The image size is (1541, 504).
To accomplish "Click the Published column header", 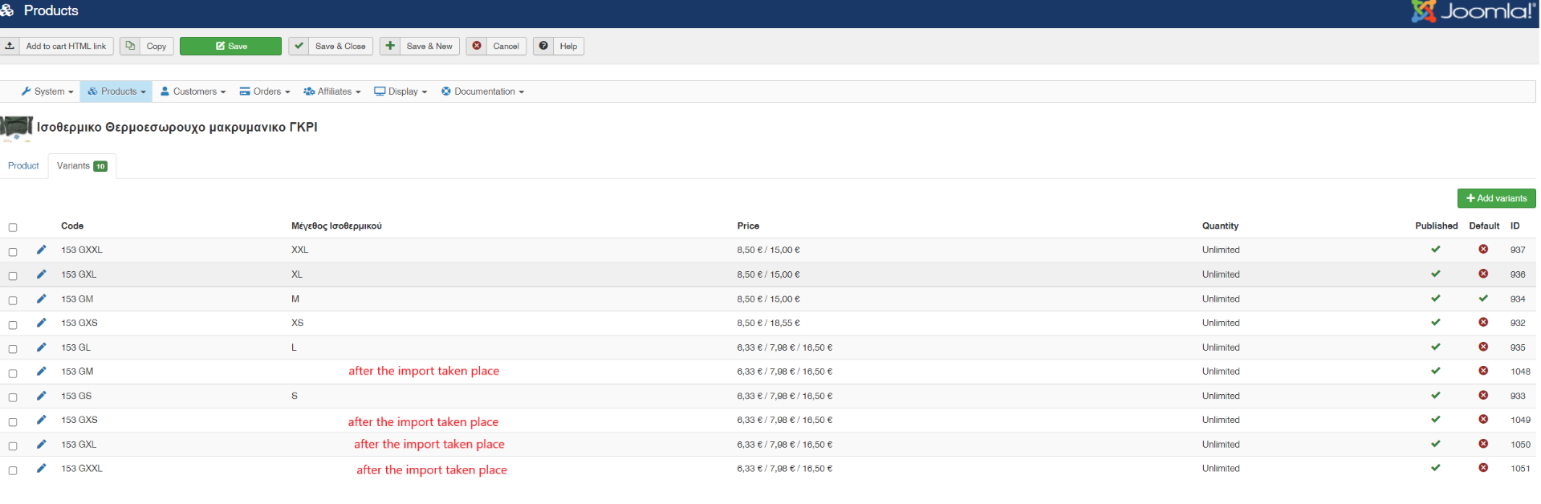I will tap(1436, 226).
